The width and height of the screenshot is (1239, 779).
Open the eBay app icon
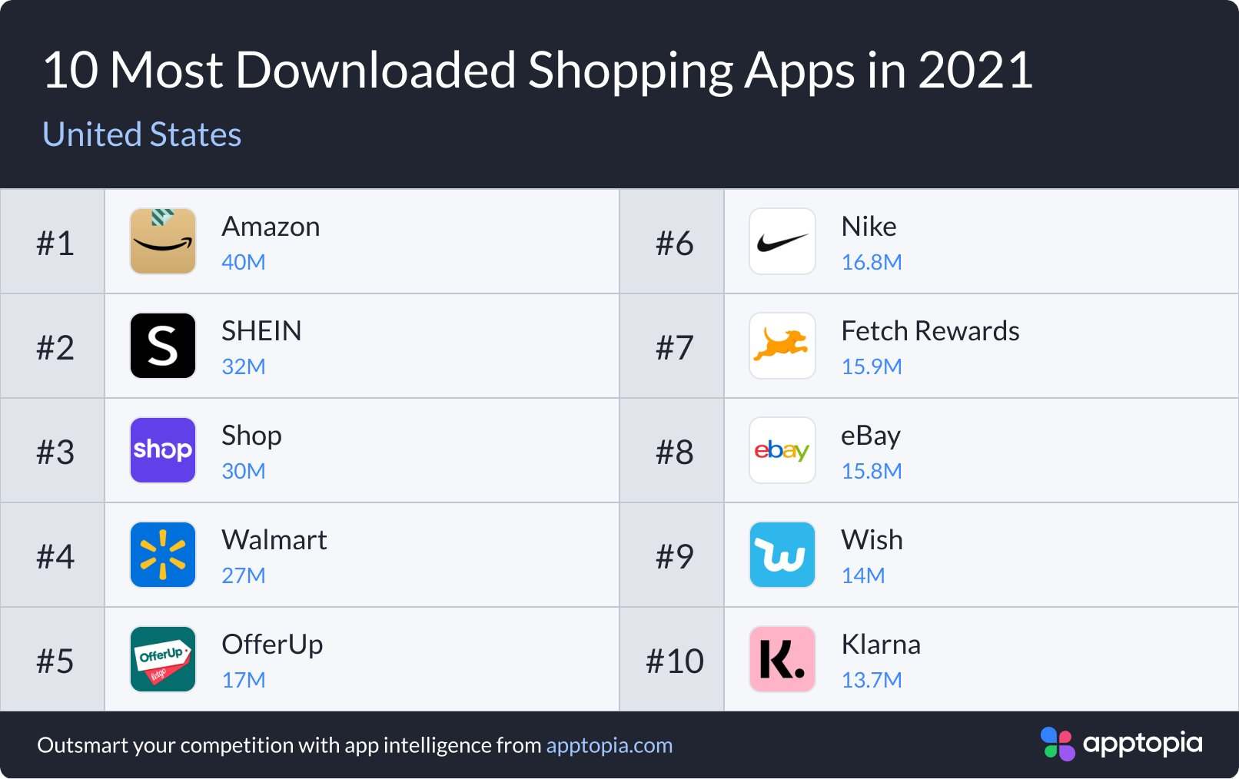coord(782,450)
